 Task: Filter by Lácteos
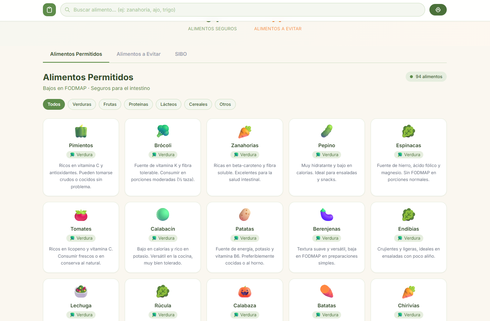[169, 104]
